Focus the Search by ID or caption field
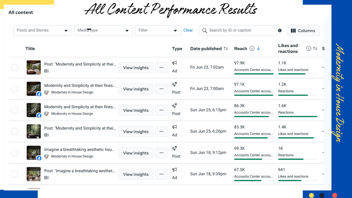Image resolution: width=352 pixels, height=198 pixels. pyautogui.click(x=241, y=31)
